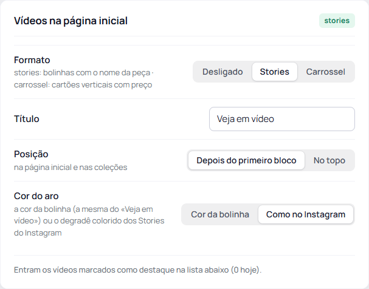
Task: Focus the Título field with Veja em vídeo
Action: point(282,119)
